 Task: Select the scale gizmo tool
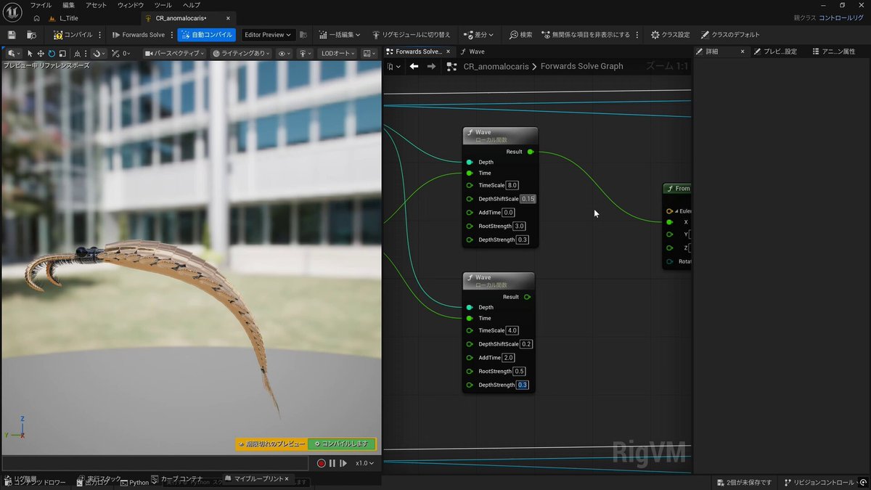pyautogui.click(x=62, y=54)
